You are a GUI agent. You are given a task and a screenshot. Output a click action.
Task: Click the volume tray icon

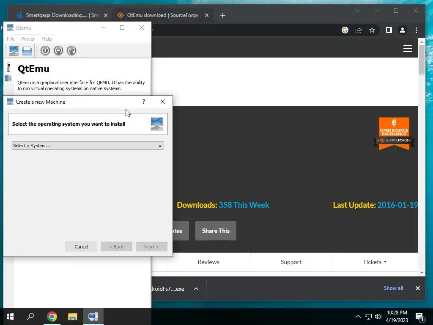pos(378,317)
